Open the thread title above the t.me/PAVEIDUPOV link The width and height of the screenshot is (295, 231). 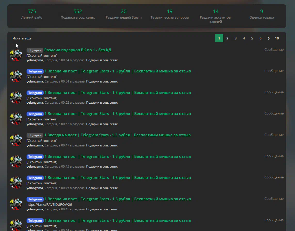(118, 199)
